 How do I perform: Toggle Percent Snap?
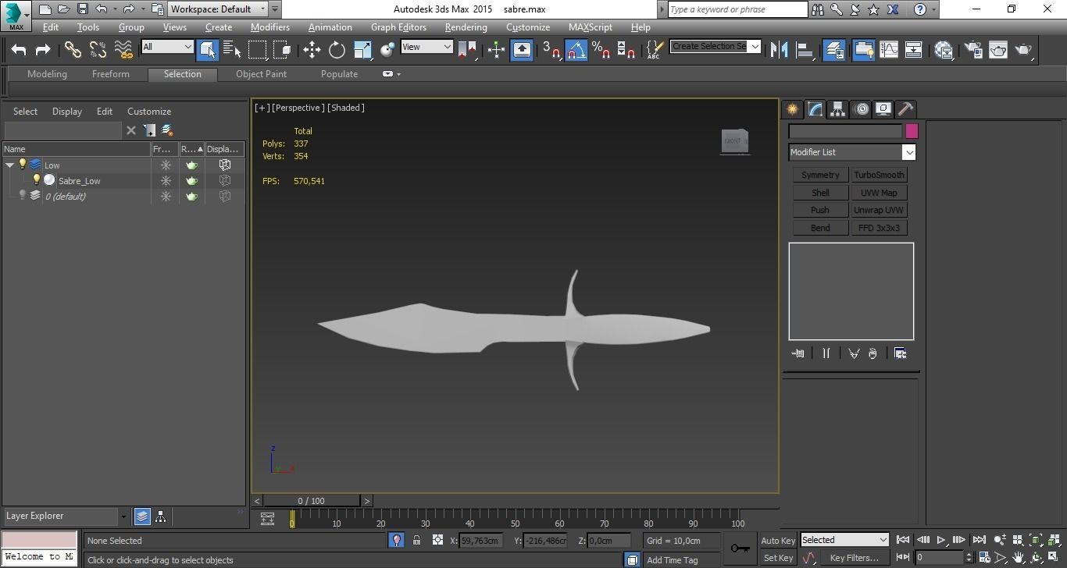(601, 50)
